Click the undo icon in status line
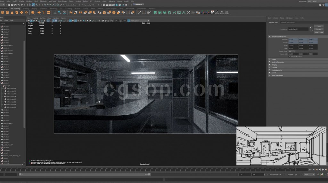Screen dimensions: 328x183 pos(19,5)
